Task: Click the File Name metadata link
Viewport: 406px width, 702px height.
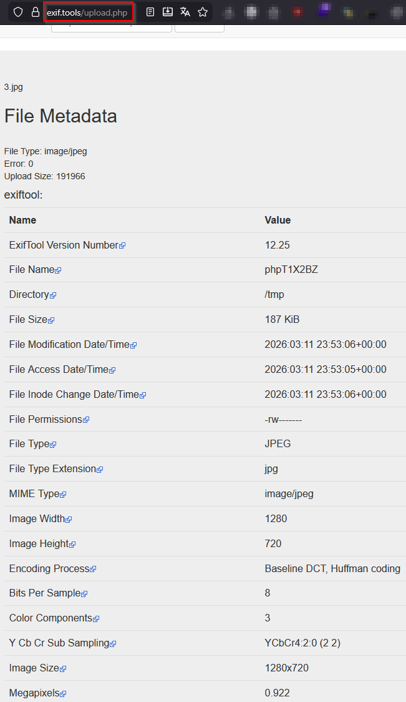Action: [x=32, y=269]
